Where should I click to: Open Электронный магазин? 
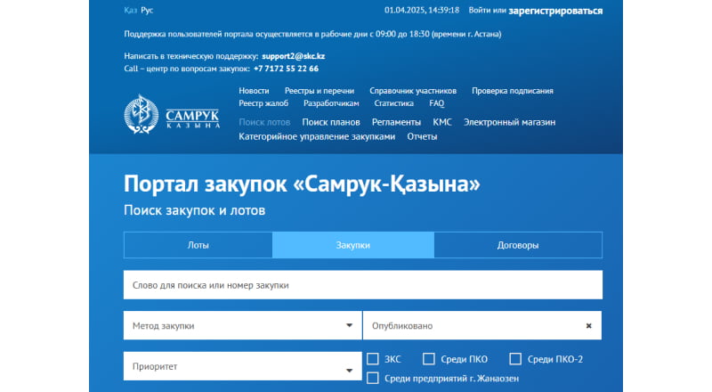point(509,122)
